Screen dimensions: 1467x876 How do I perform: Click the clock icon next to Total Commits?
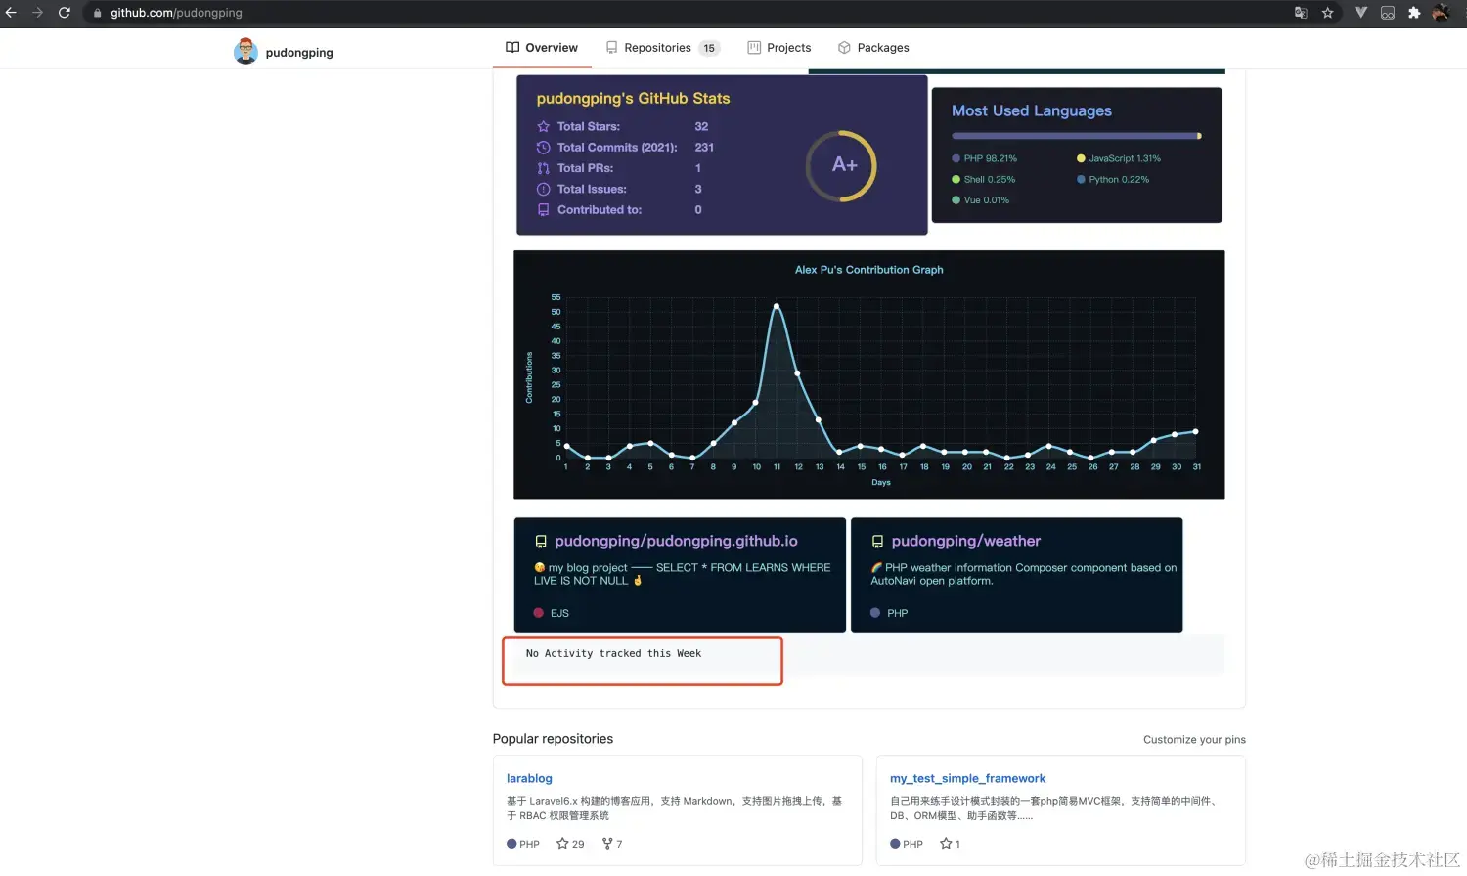544,148
